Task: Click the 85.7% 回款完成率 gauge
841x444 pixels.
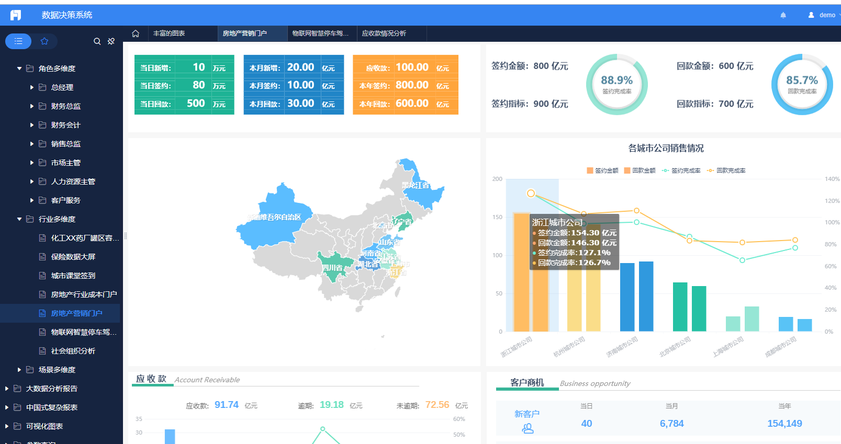Action: pyautogui.click(x=802, y=84)
